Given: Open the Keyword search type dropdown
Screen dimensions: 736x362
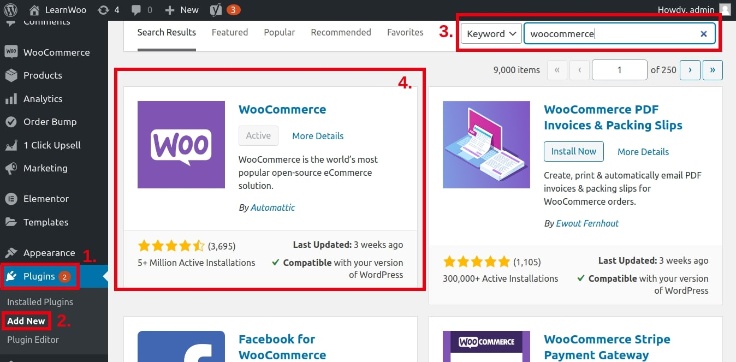Looking at the screenshot, I should (491, 33).
